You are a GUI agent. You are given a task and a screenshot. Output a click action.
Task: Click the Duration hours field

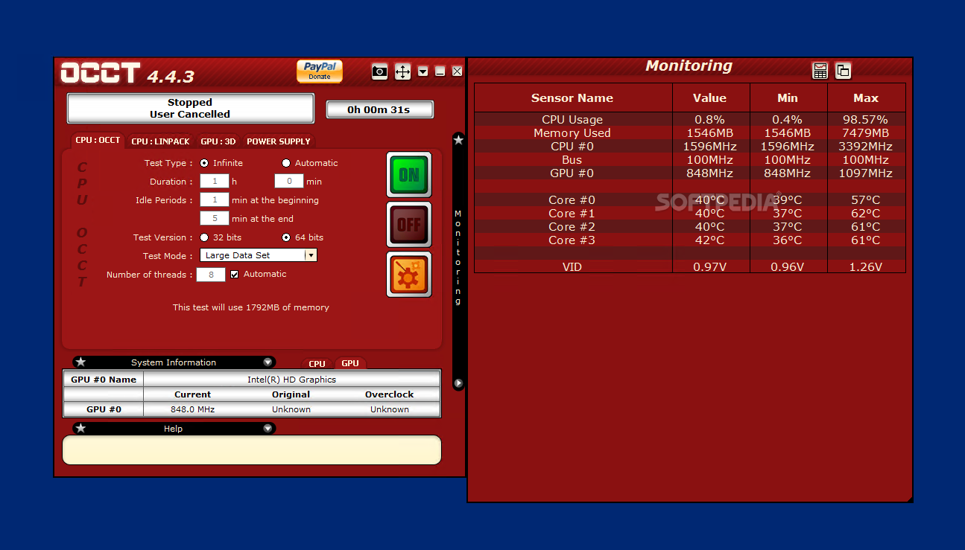(215, 182)
